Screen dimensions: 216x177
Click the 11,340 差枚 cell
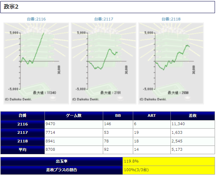coord(193,124)
